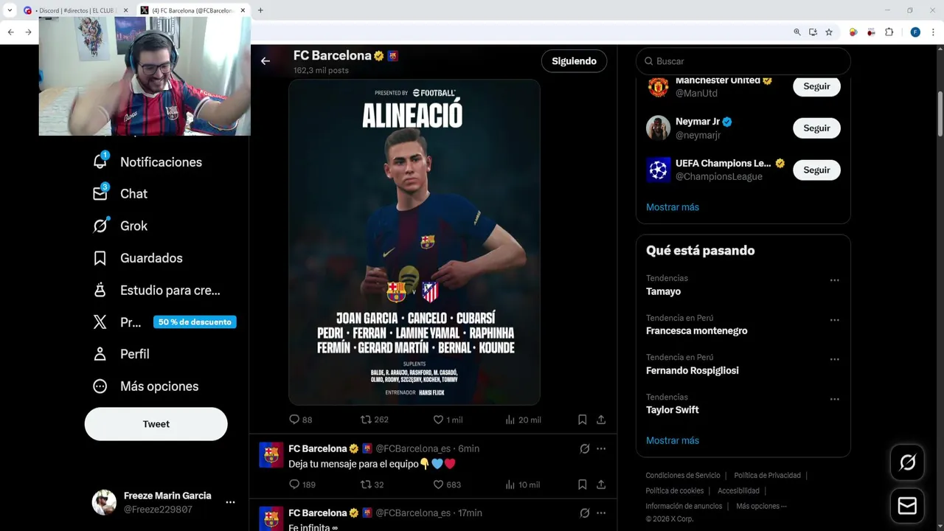Switch to the Discord browser tab
The image size is (944, 531).
75,10
